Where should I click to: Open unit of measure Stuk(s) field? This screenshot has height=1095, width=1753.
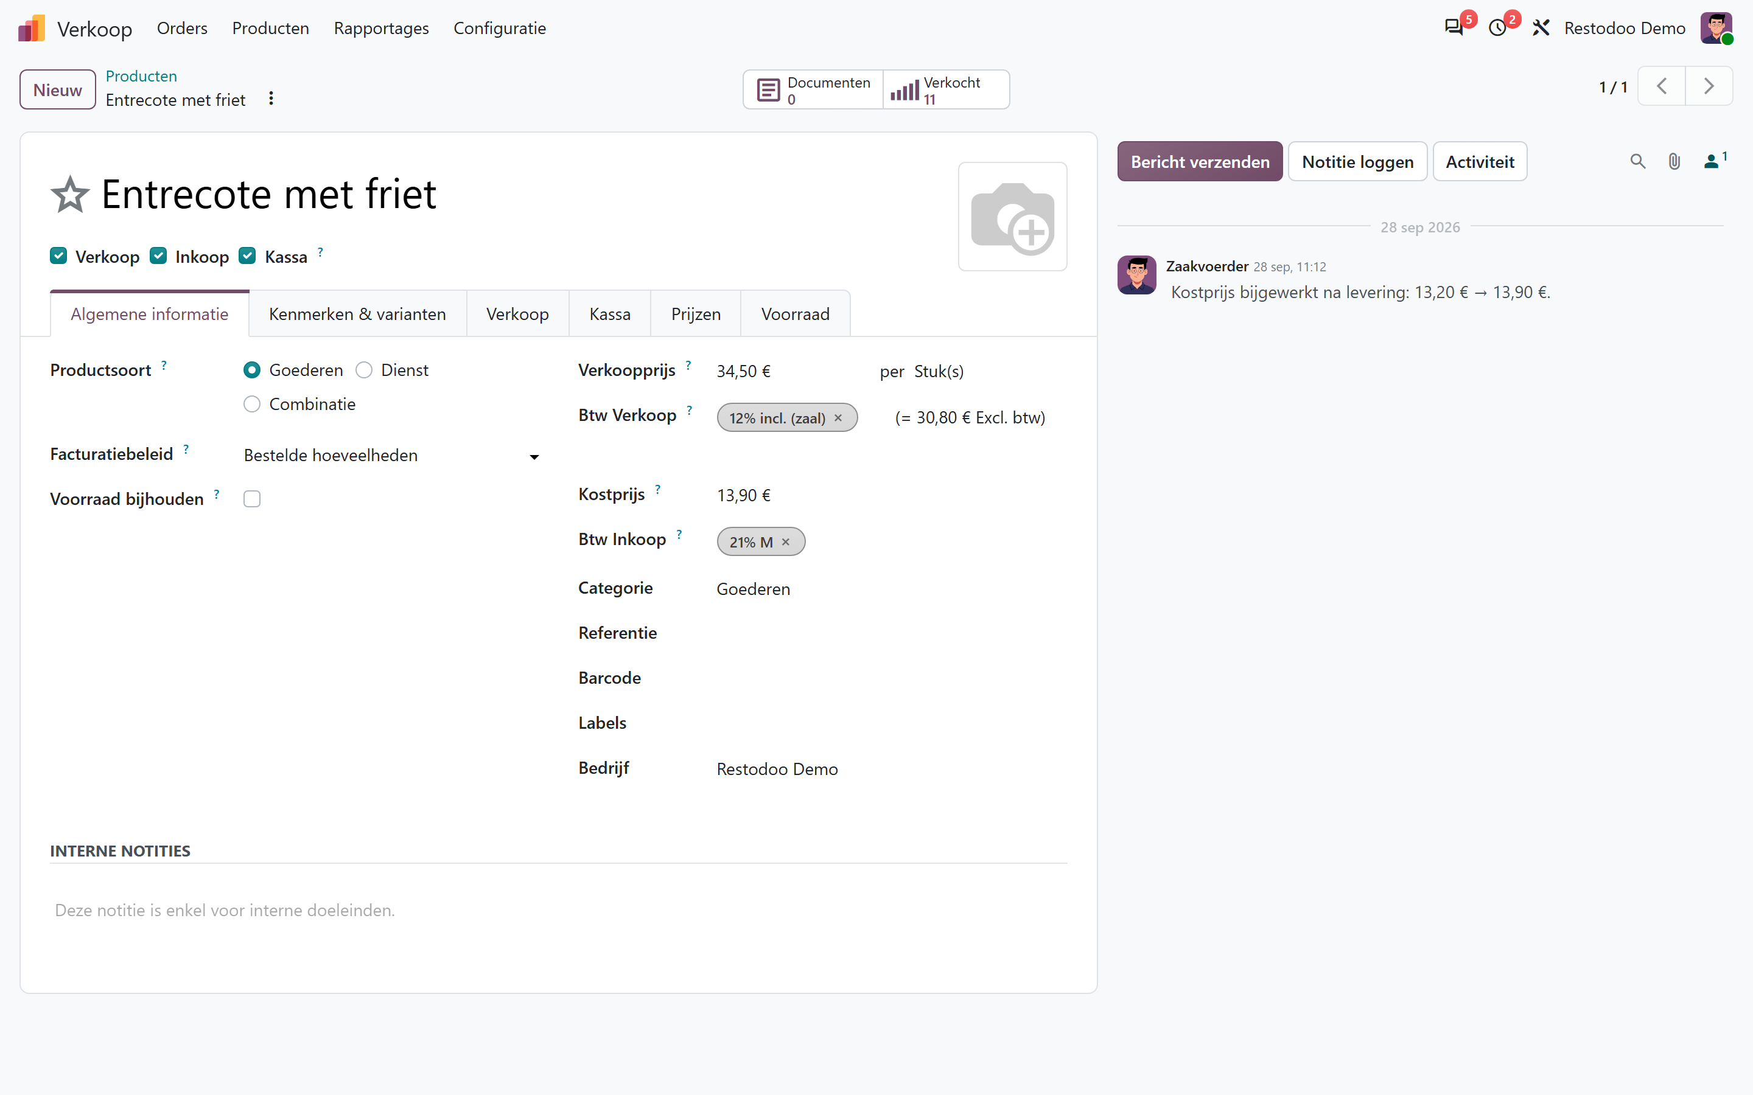click(939, 372)
